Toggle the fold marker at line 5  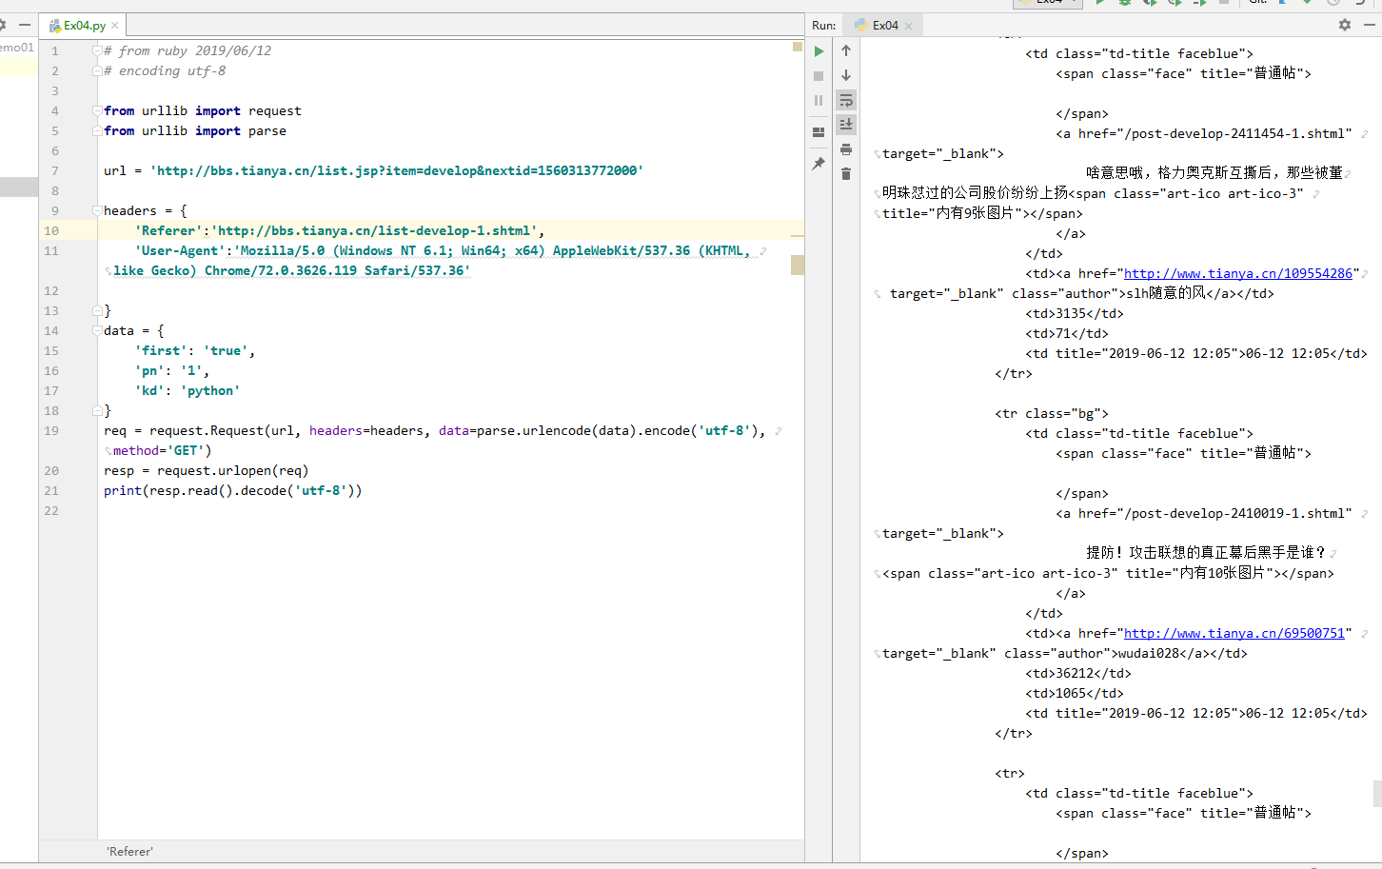(97, 130)
